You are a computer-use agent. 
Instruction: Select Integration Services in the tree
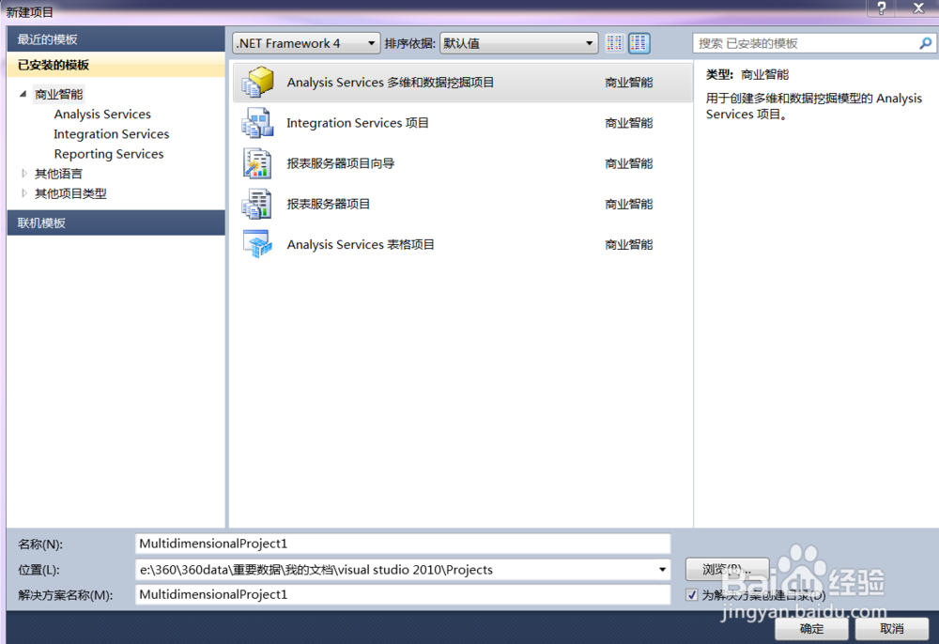click(x=112, y=134)
